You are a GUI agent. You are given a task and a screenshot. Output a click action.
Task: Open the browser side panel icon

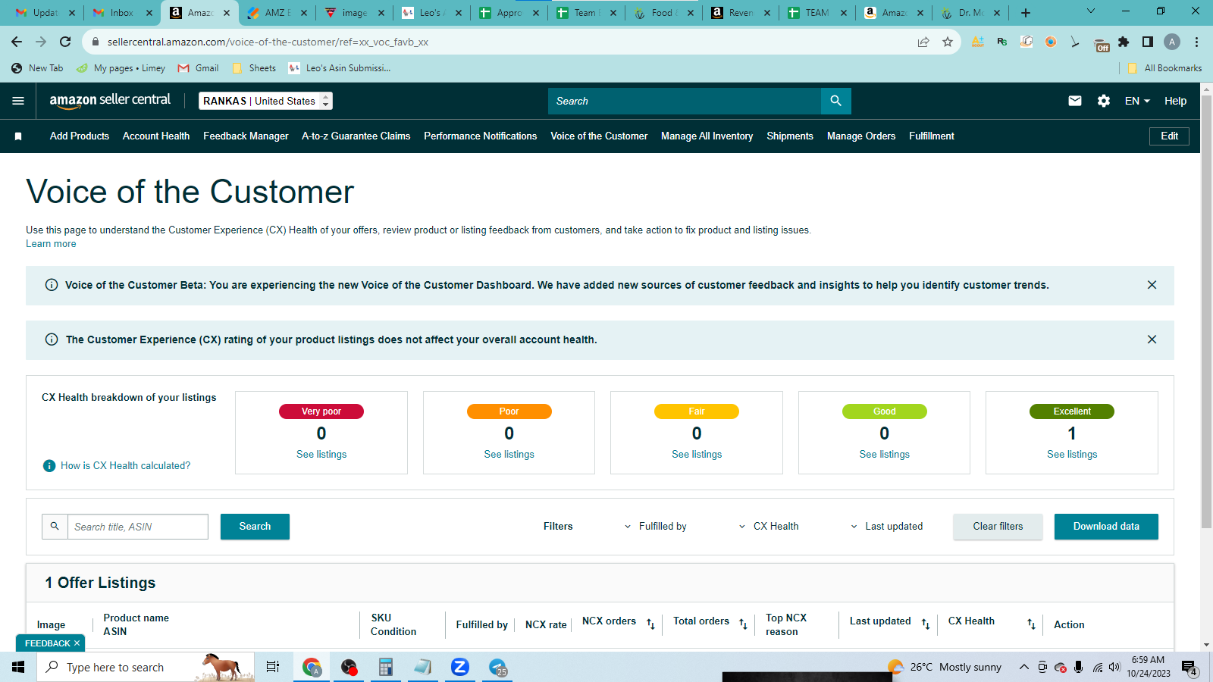1148,42
